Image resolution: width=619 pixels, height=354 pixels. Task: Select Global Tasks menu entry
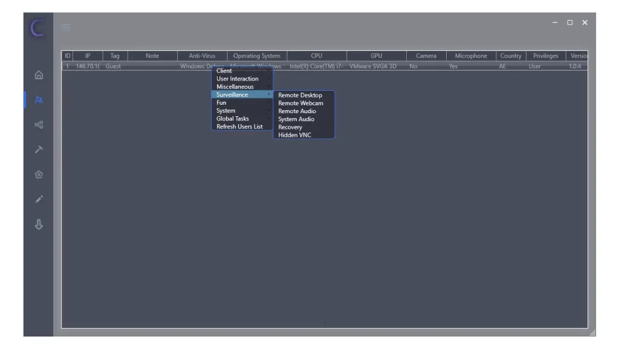233,119
